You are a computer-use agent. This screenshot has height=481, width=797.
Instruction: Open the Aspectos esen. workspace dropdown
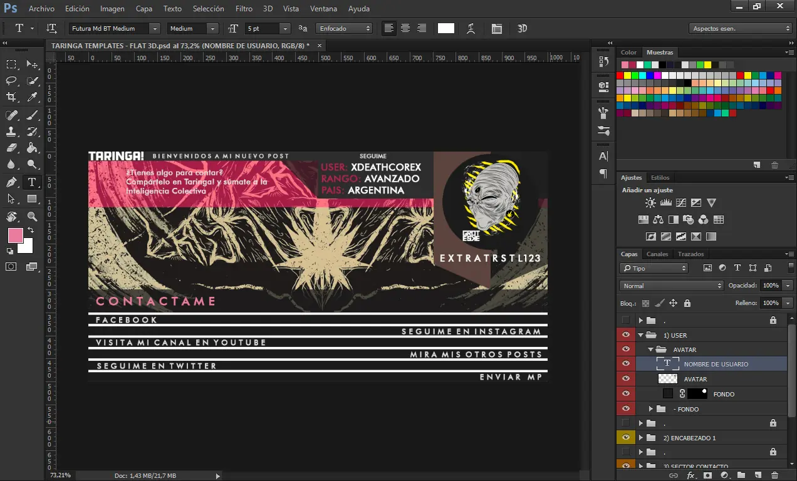coord(741,28)
